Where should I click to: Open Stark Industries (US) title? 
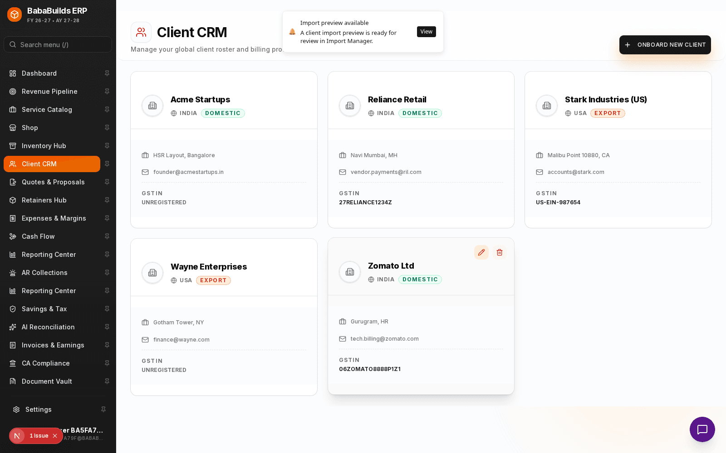pyautogui.click(x=606, y=100)
